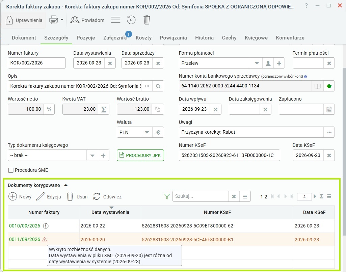The width and height of the screenshot is (346, 272).
Task: Click Odśwież to refresh corrected documents
Action: pos(107,196)
